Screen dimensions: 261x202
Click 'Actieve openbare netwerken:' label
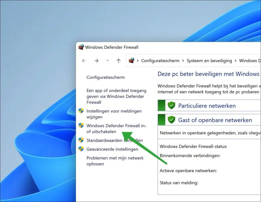coord(188,171)
